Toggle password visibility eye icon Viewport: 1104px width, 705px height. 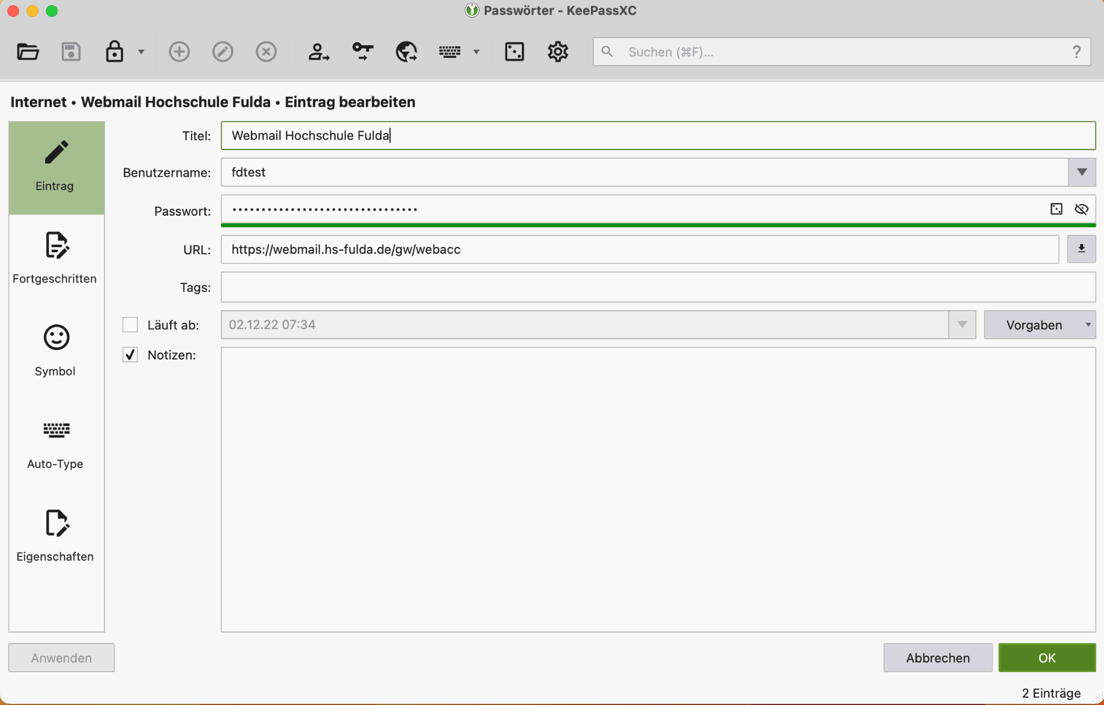click(x=1081, y=209)
